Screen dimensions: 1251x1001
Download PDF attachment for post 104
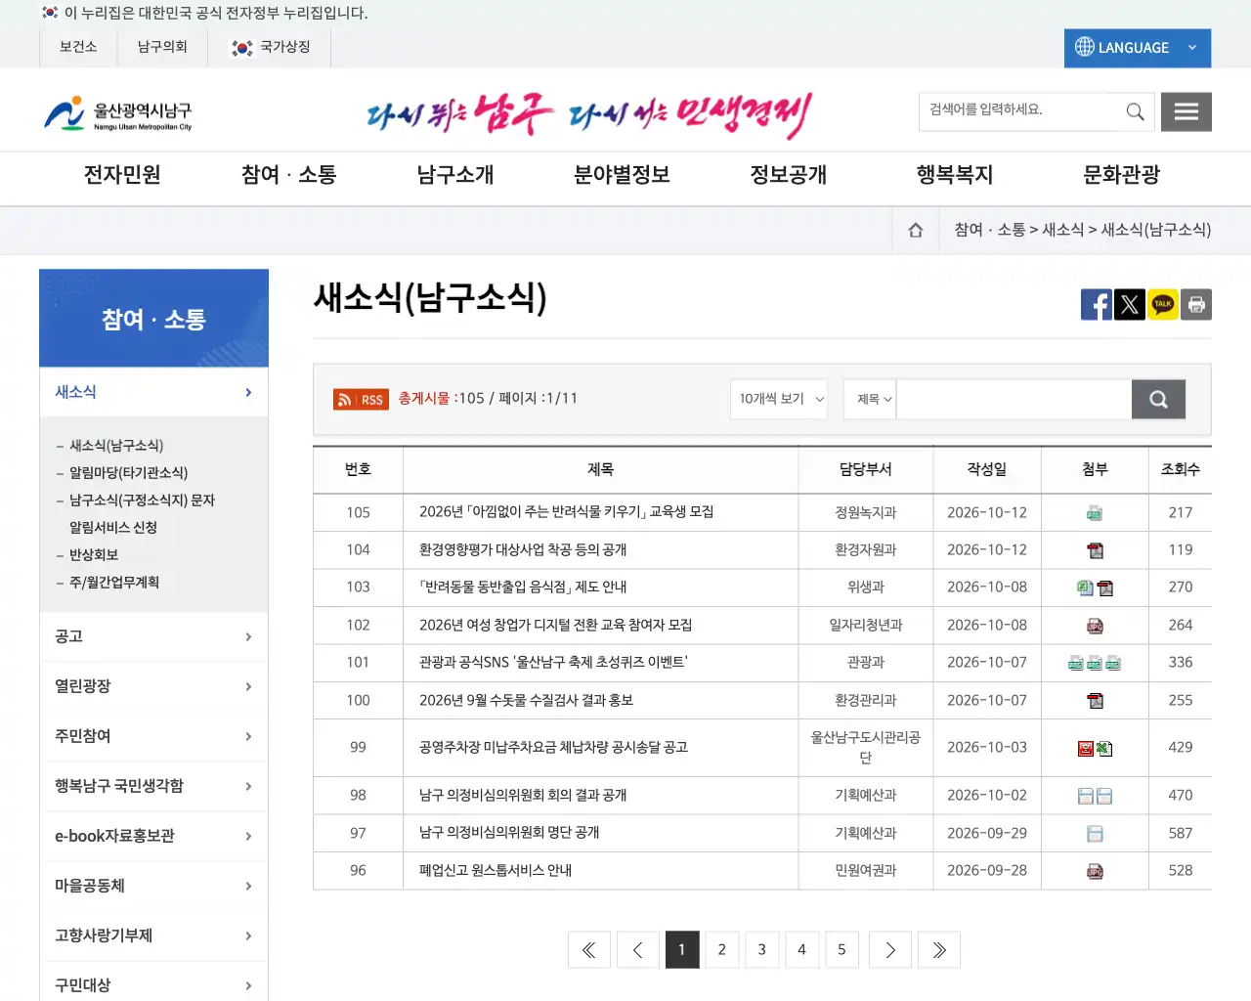pos(1095,550)
